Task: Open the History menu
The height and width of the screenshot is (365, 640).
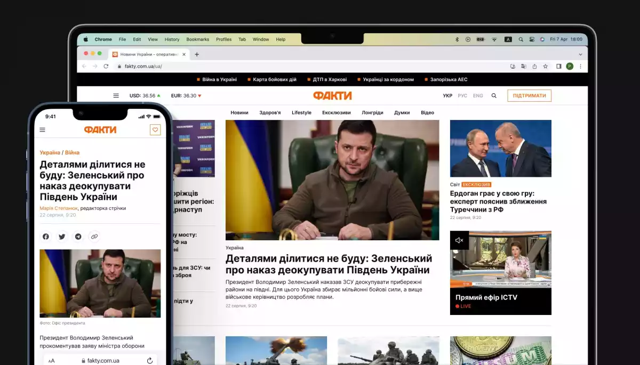Action: 172,39
